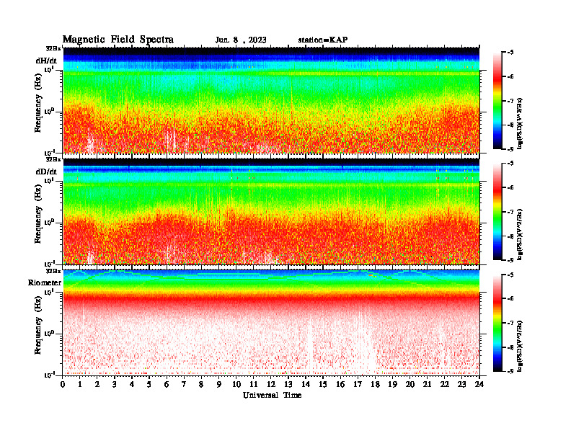Screen dimensions: 571x441
Task: Click the bottom panel color scale bar
Action: coord(497,323)
